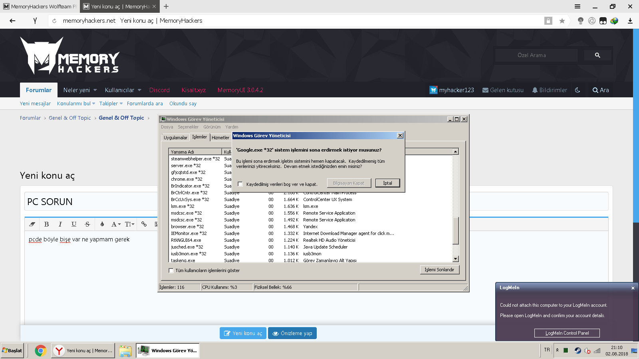Click the Task Manager list scroll-up arrow

[455, 152]
